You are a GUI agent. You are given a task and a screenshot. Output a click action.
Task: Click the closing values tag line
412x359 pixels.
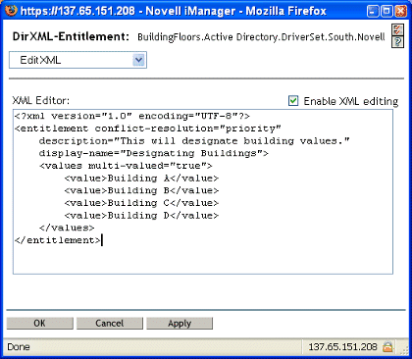point(67,228)
